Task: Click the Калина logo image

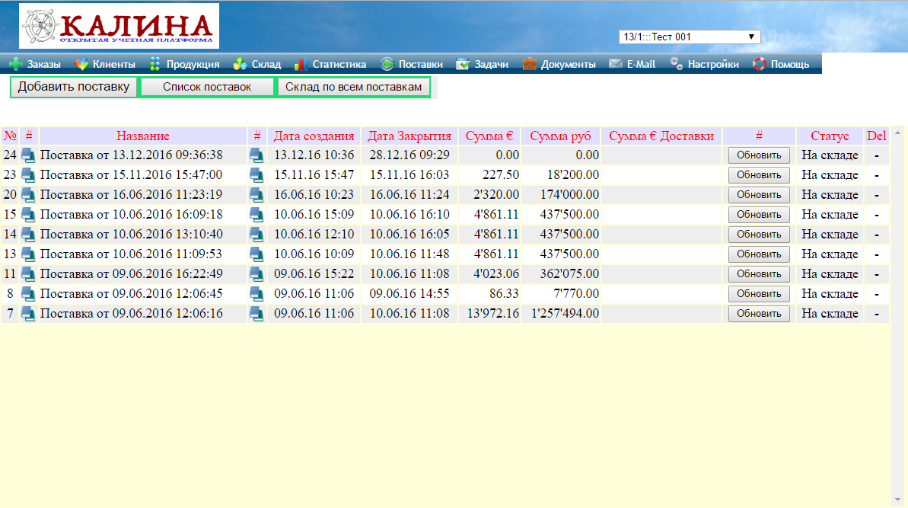Action: pos(119,26)
